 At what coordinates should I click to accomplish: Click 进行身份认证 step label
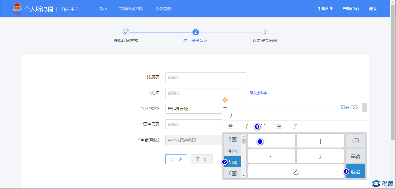195,41
